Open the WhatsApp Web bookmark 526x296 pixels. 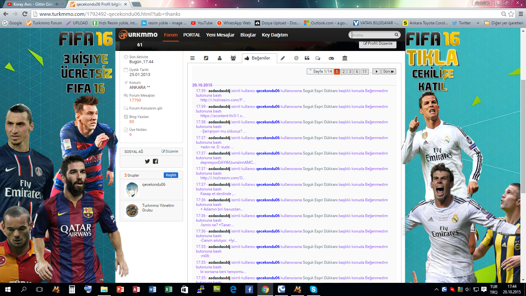[x=234, y=23]
